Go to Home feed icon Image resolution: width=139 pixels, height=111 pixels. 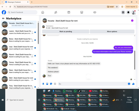click(x=43, y=12)
